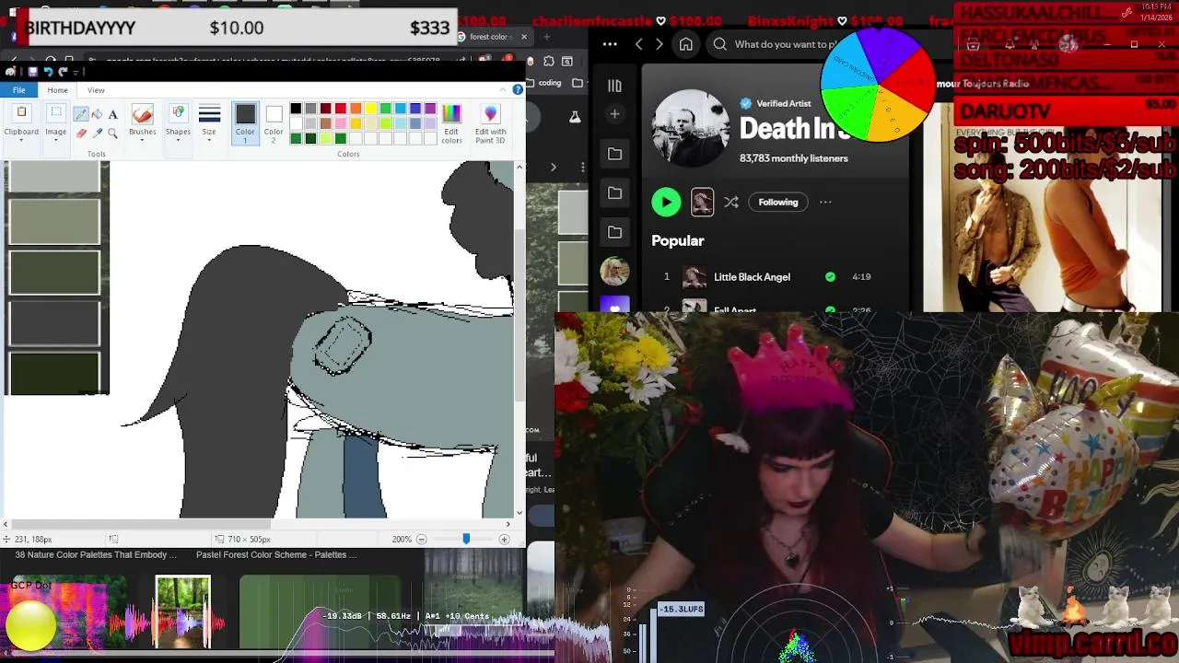The image size is (1179, 663).
Task: Switch to the View ribbon tab
Action: pyautogui.click(x=96, y=89)
